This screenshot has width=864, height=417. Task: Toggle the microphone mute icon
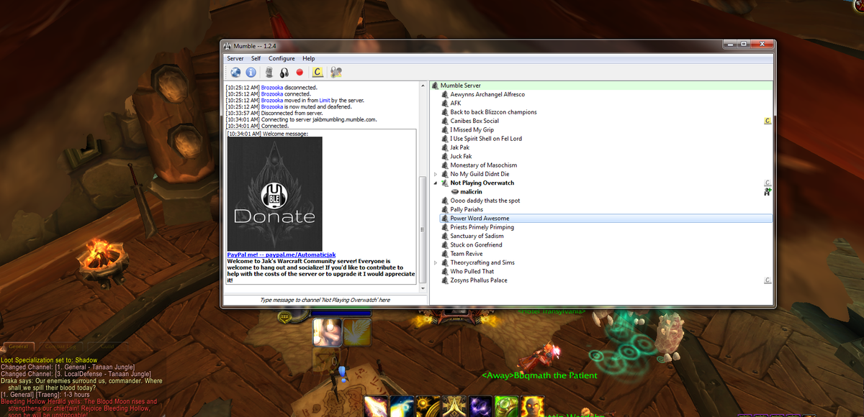click(x=269, y=72)
